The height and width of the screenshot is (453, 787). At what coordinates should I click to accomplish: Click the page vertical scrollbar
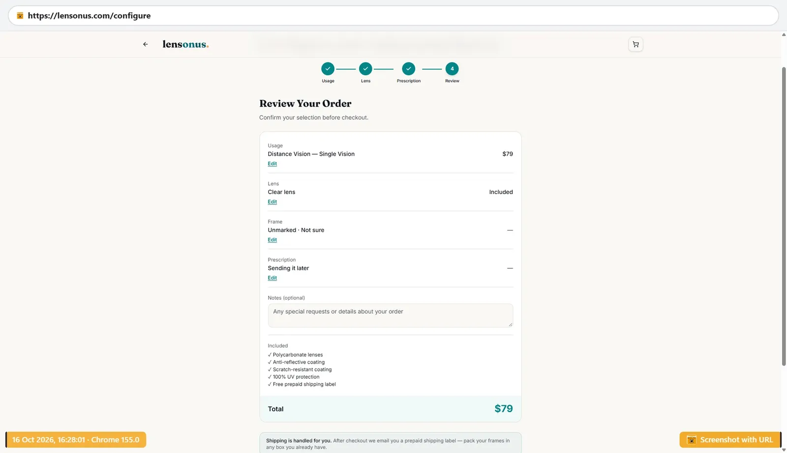click(784, 216)
